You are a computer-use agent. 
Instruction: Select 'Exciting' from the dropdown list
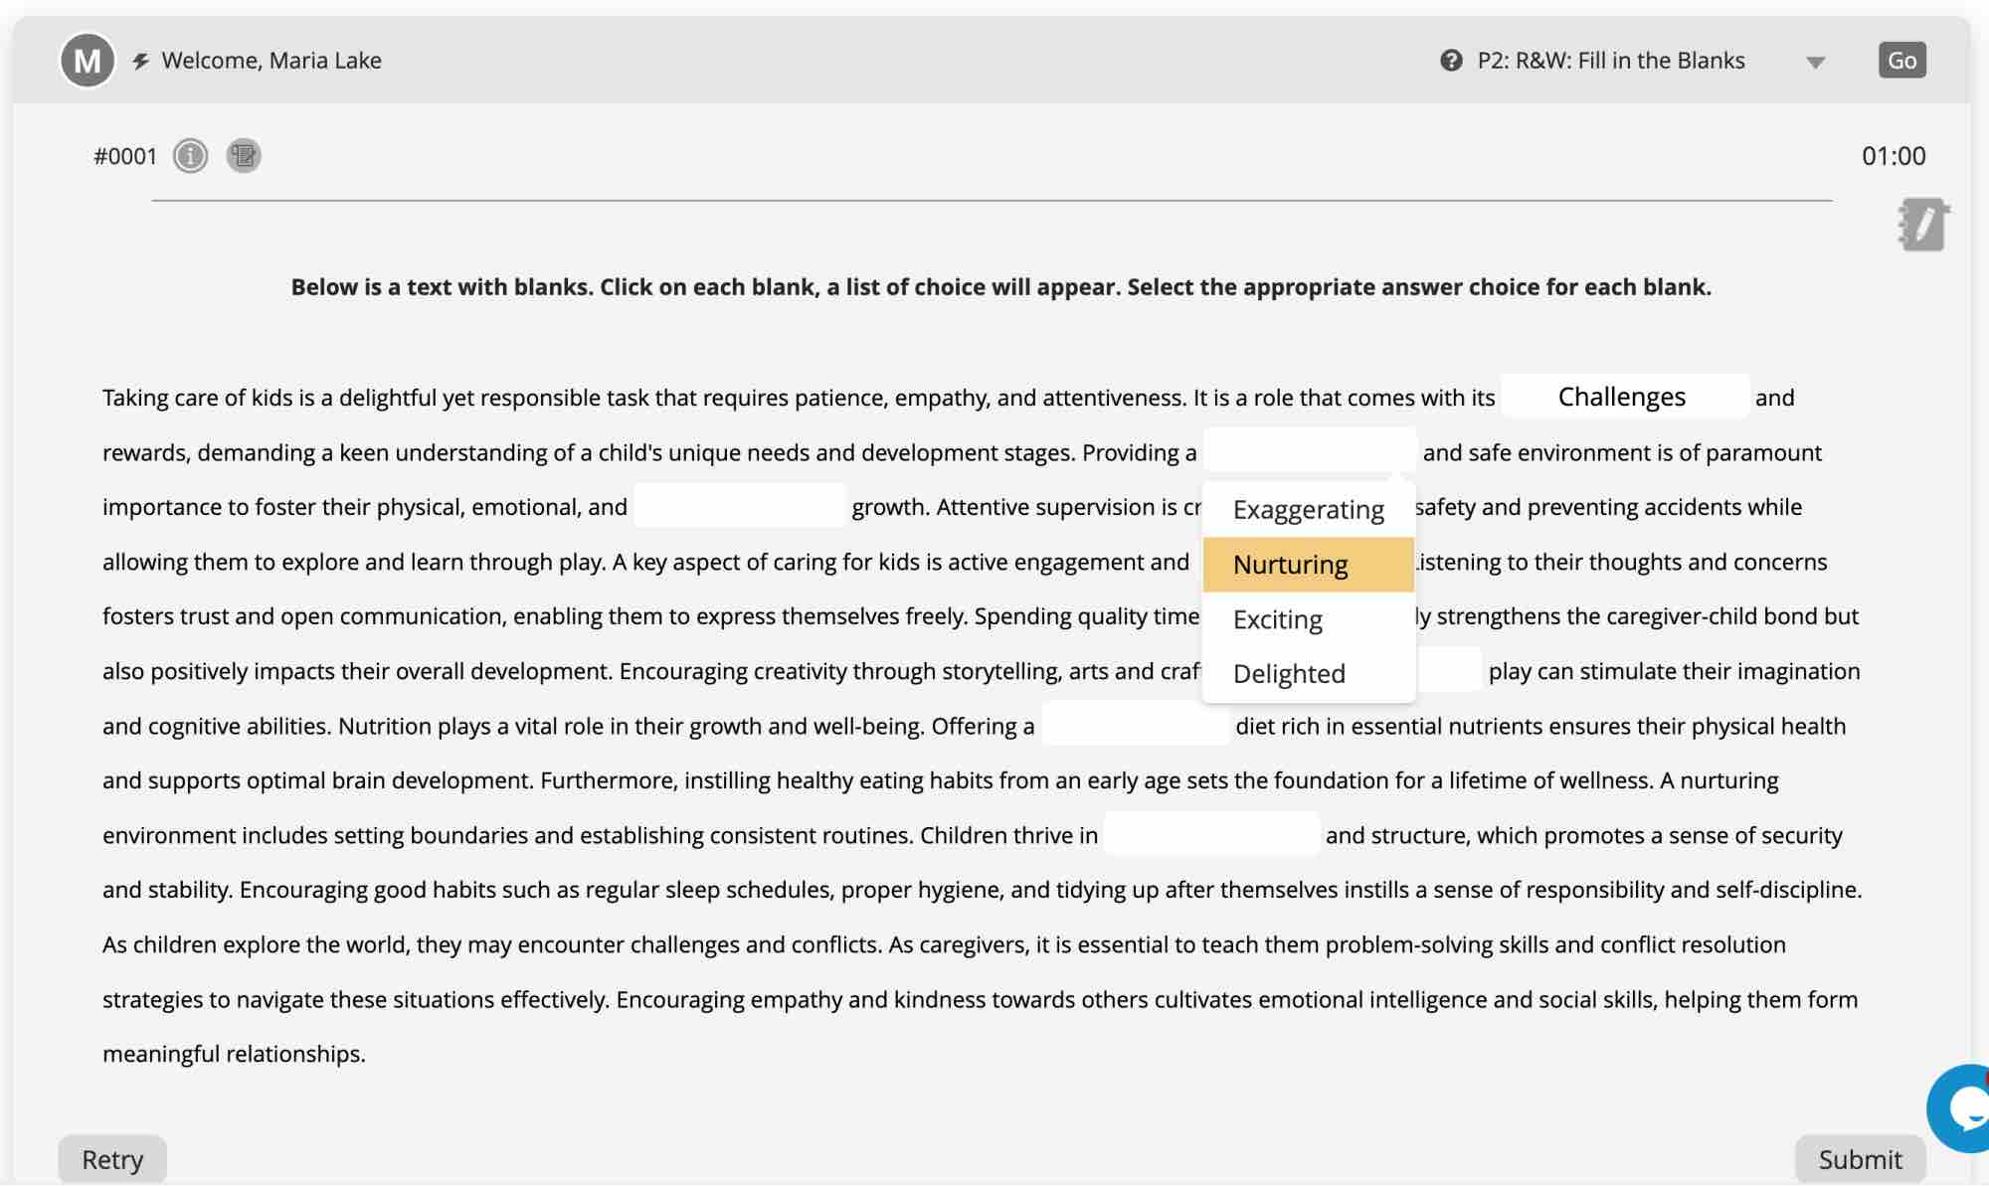click(x=1278, y=618)
